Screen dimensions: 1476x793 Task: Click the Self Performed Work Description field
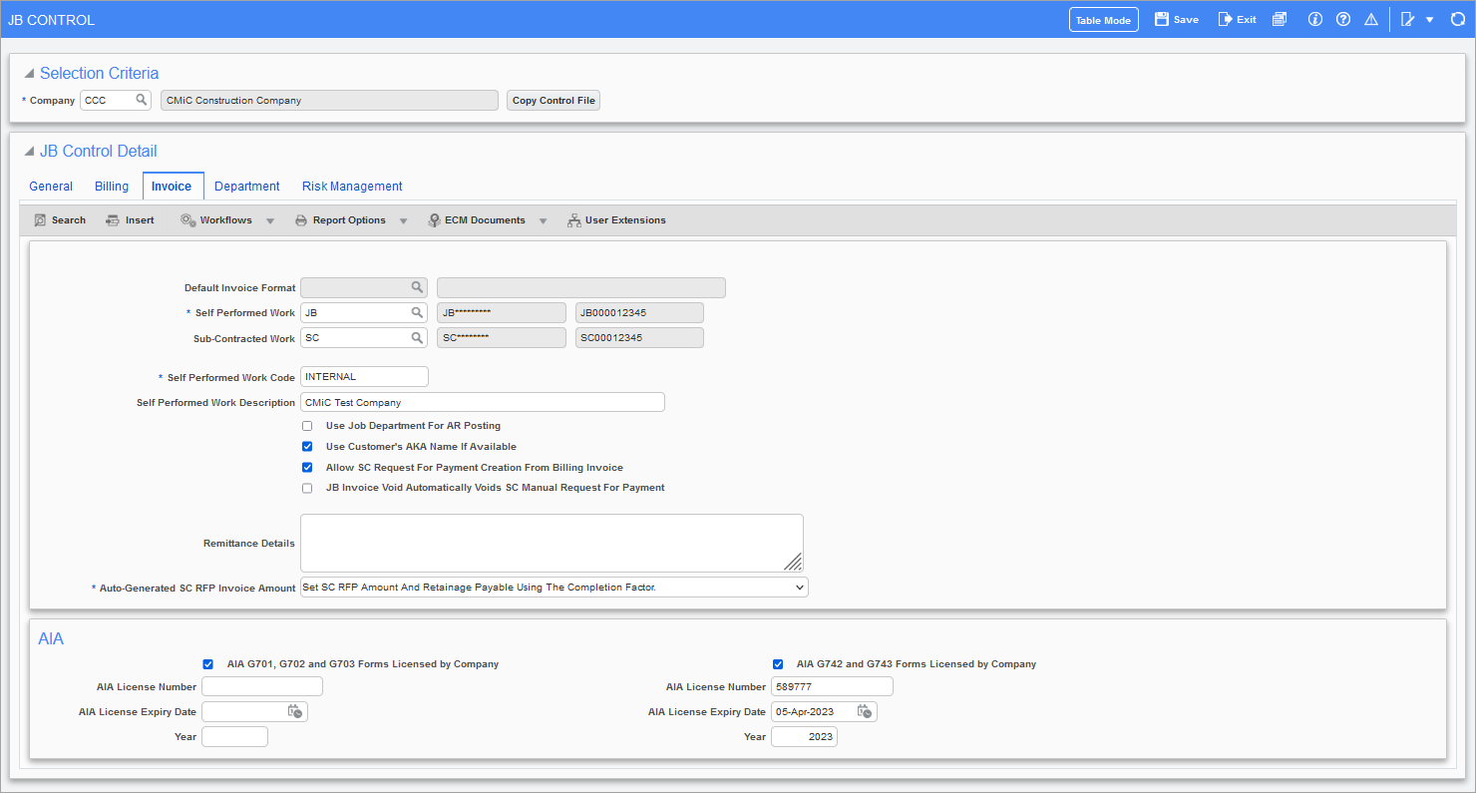pos(483,402)
